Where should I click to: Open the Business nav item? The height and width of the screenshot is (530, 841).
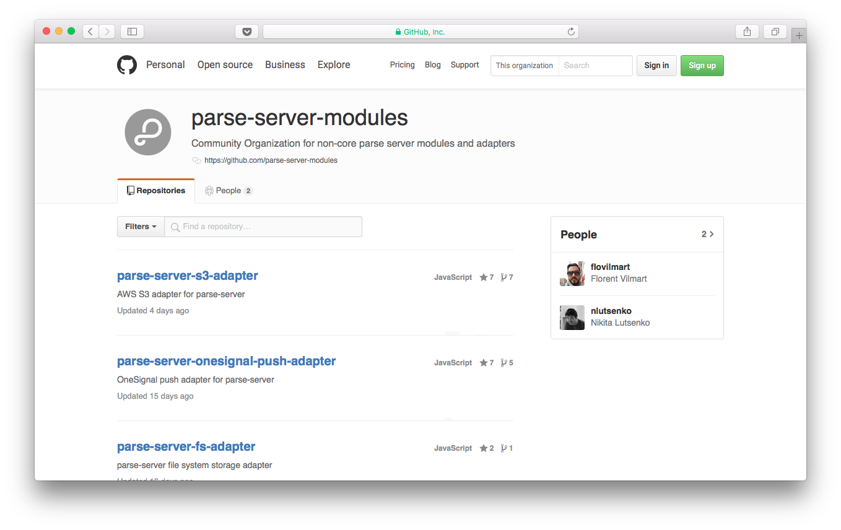click(285, 65)
